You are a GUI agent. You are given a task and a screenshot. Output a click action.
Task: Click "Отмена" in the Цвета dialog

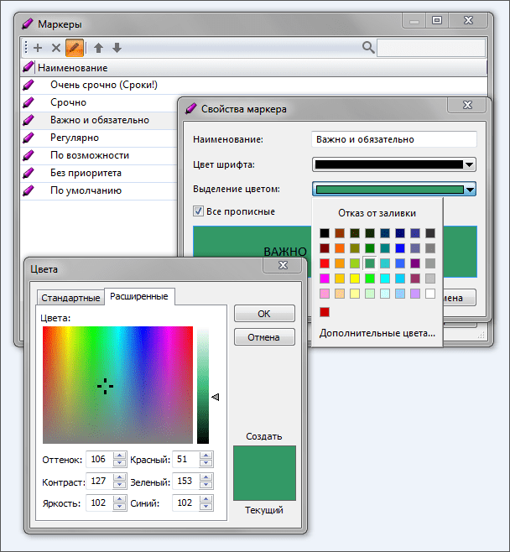coord(263,337)
